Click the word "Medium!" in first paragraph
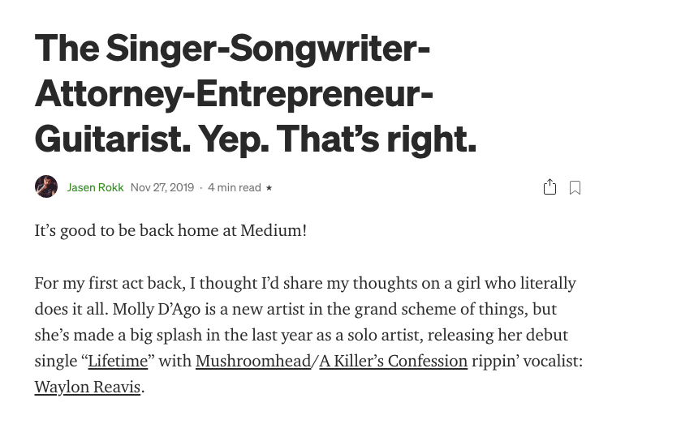This screenshot has width=681, height=424. click(x=274, y=230)
